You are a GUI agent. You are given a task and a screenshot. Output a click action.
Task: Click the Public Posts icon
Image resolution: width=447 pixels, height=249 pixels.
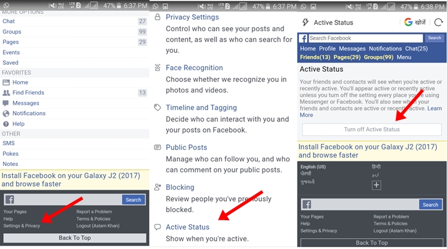[x=157, y=147]
